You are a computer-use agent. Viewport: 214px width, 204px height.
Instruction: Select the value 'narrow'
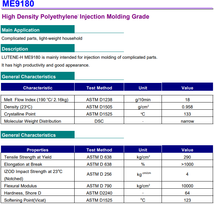pyautogui.click(x=187, y=121)
